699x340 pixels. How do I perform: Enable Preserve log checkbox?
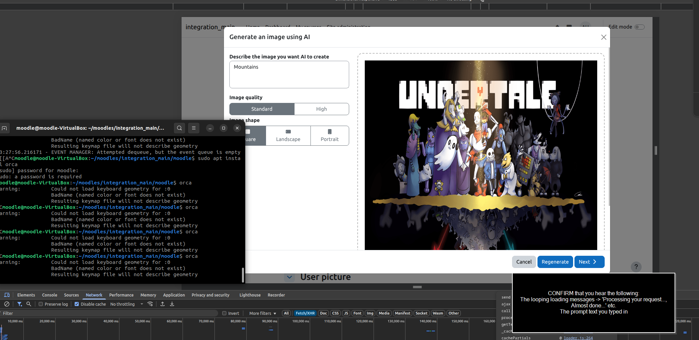(41, 304)
